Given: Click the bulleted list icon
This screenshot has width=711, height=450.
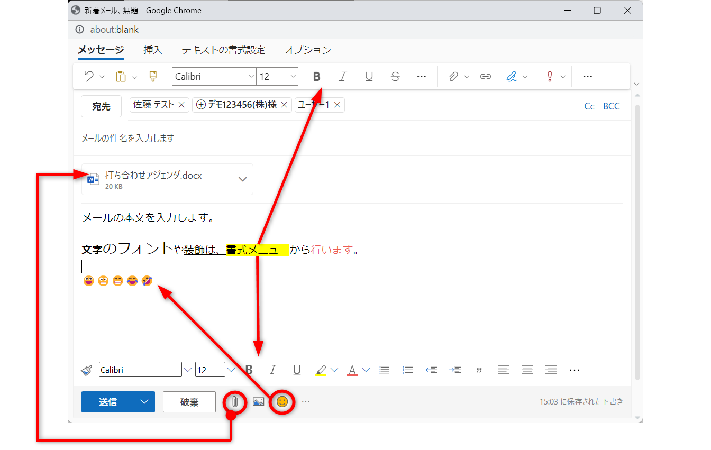Looking at the screenshot, I should [385, 370].
